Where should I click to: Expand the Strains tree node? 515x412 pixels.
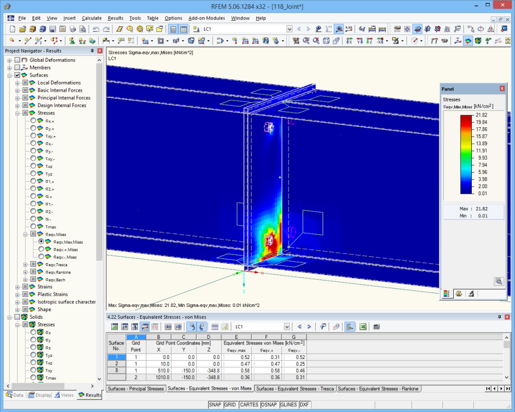tap(18, 287)
